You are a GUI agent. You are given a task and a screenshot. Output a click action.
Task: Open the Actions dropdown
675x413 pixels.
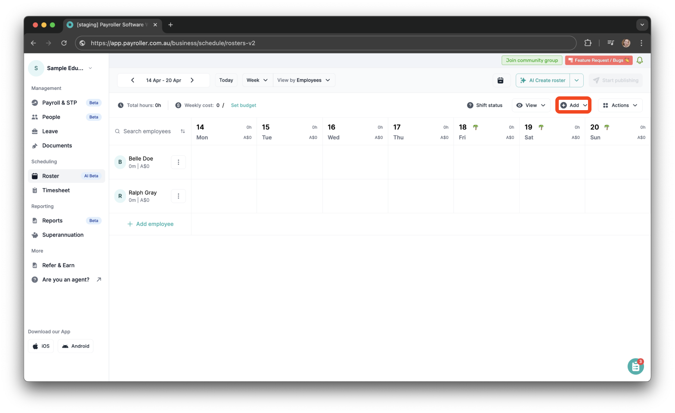[620, 105]
